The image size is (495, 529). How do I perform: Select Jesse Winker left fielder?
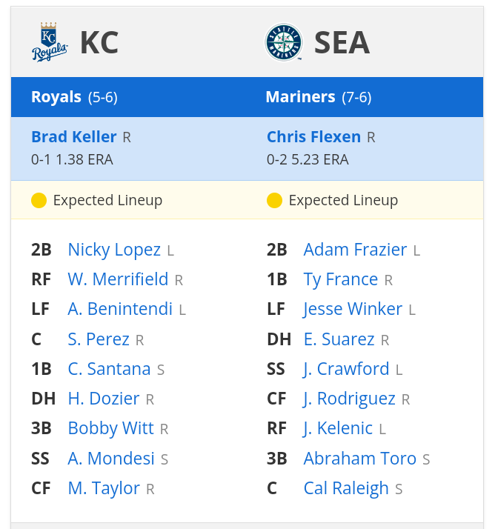point(353,309)
